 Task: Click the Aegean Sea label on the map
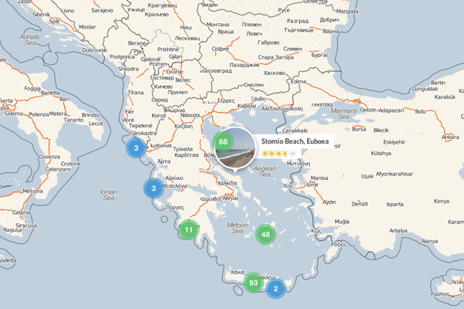[264, 171]
